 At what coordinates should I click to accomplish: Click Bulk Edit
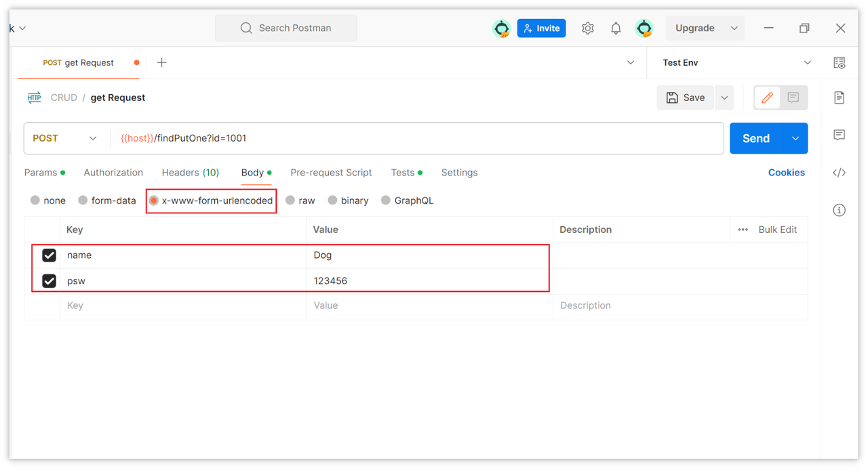tap(778, 230)
